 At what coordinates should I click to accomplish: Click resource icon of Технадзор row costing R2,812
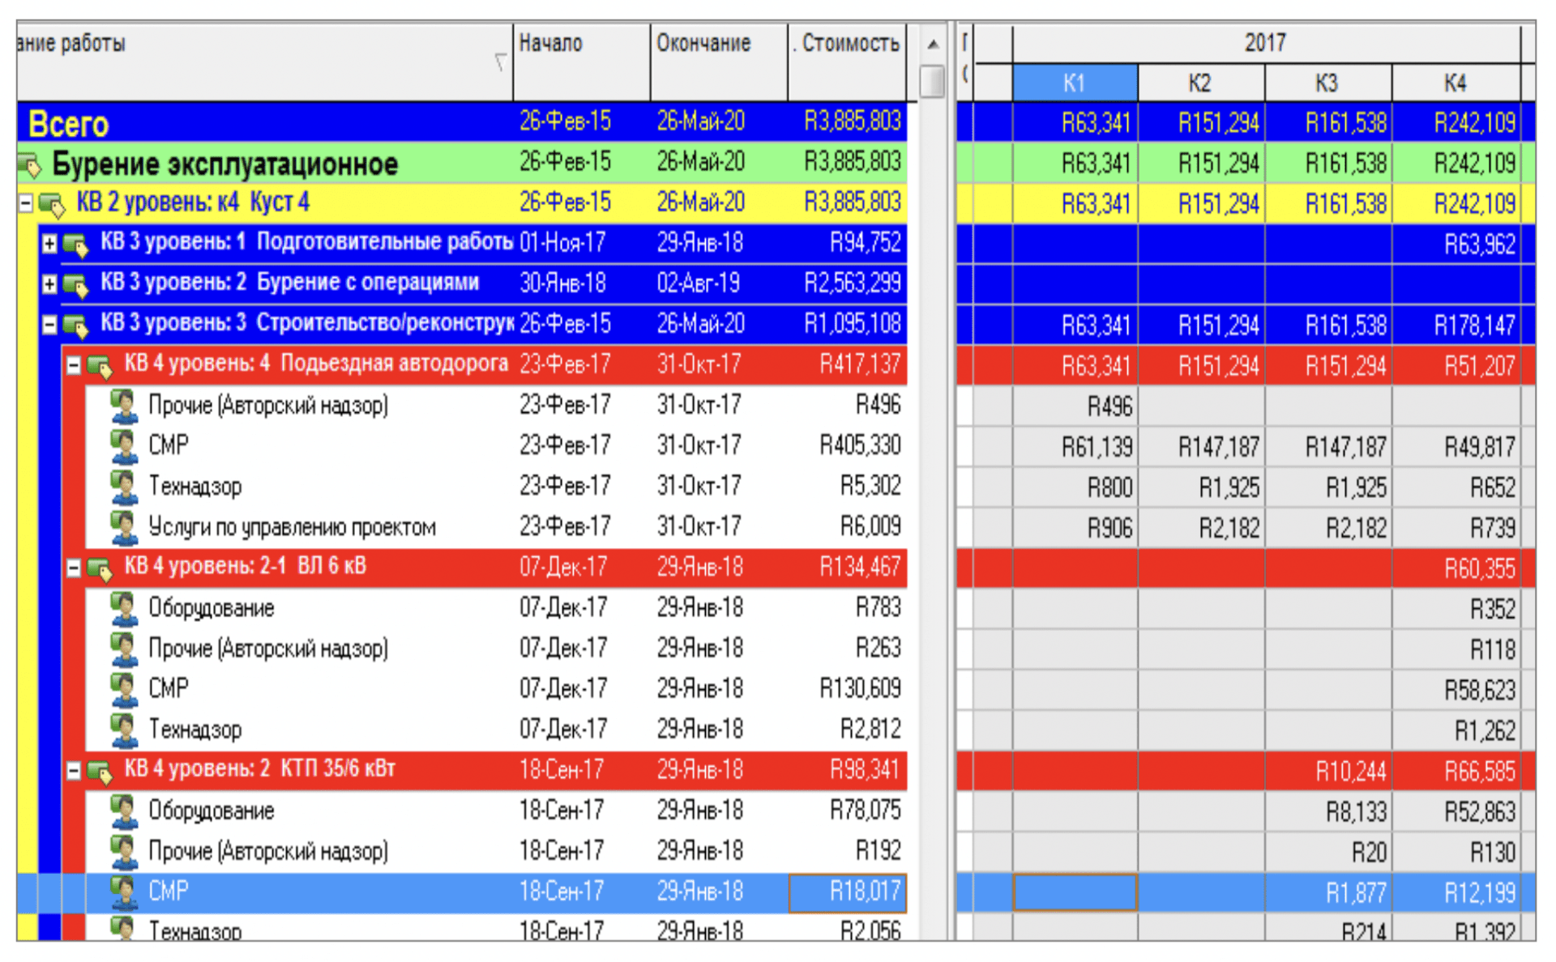coord(124,730)
